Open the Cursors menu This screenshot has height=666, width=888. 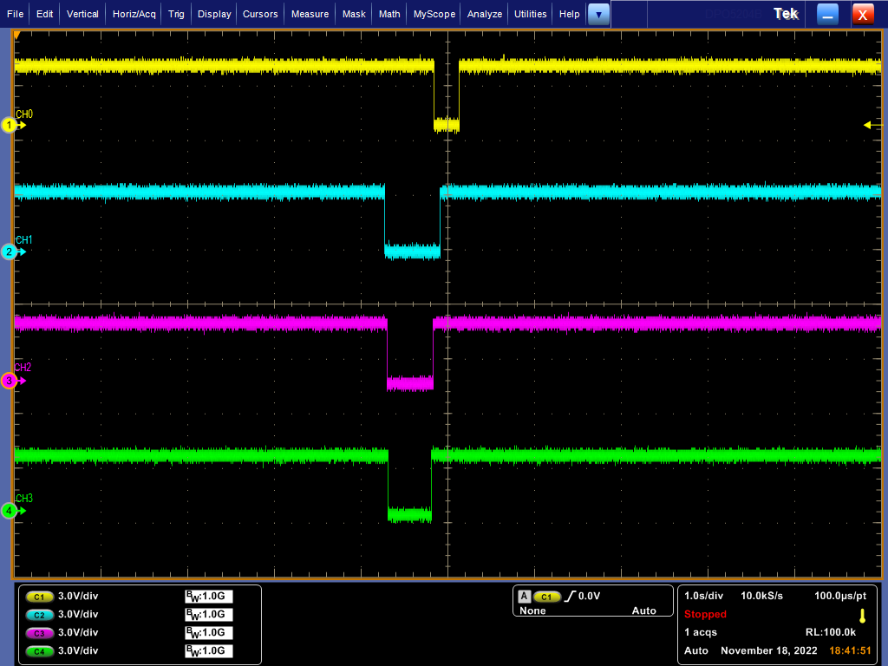(x=260, y=14)
